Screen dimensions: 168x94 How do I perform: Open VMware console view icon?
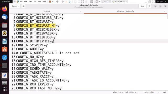tap(92, 2)
